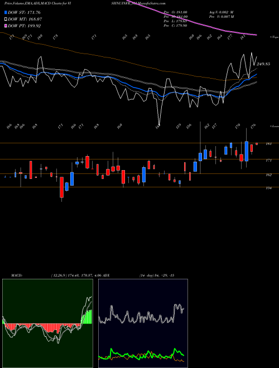This screenshot has width=279, height=368.
Task: Open the dark blue ADX indicator panel
Action: (x=143, y=323)
